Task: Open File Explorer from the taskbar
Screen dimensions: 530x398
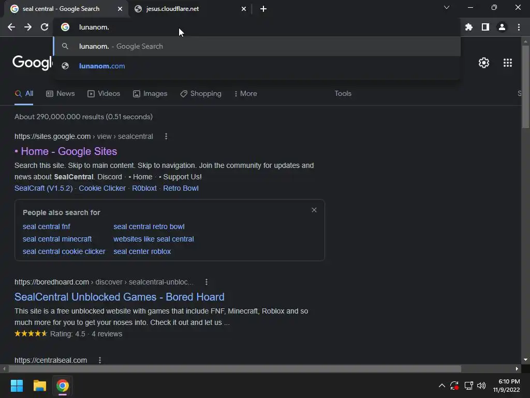Action: click(x=39, y=386)
